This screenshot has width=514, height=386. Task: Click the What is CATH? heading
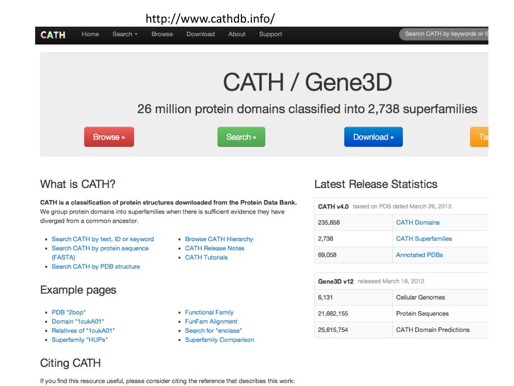coord(78,184)
